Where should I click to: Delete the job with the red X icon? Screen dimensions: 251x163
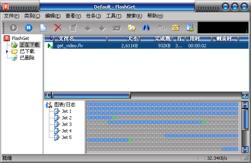[58, 28]
